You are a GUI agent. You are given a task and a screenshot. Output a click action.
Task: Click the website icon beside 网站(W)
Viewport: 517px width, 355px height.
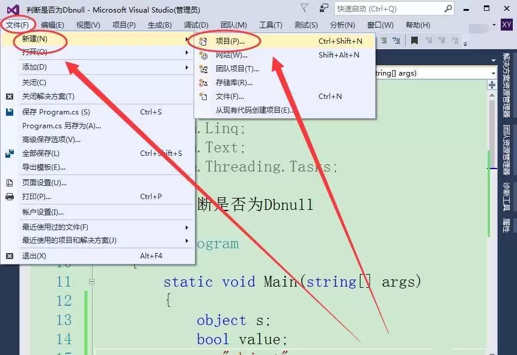click(204, 54)
